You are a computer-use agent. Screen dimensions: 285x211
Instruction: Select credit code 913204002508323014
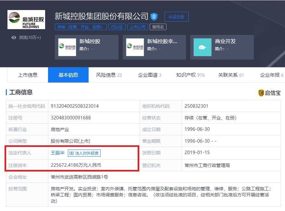pyautogui.click(x=75, y=106)
